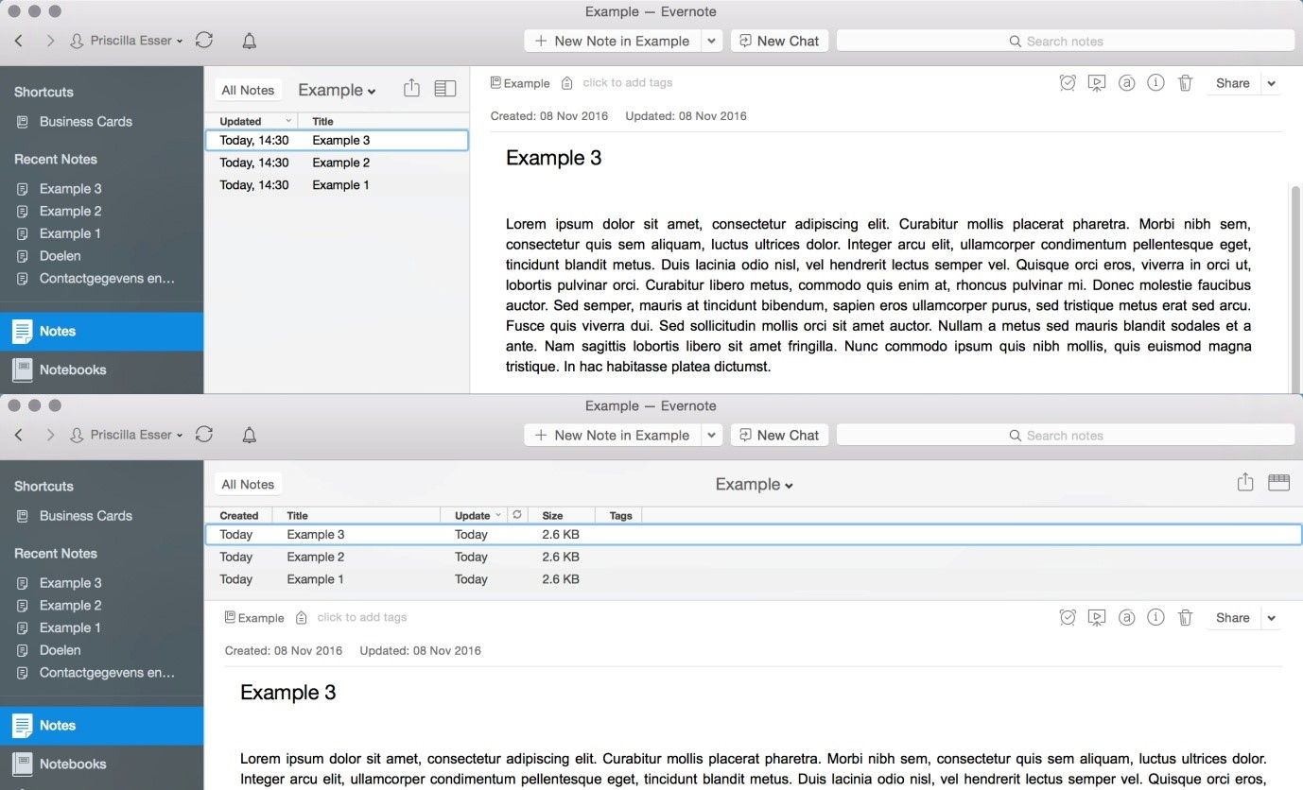Screen dimensions: 1303x790
Task: Expand the New Note dropdown arrow in the top window
Action: pos(712,41)
